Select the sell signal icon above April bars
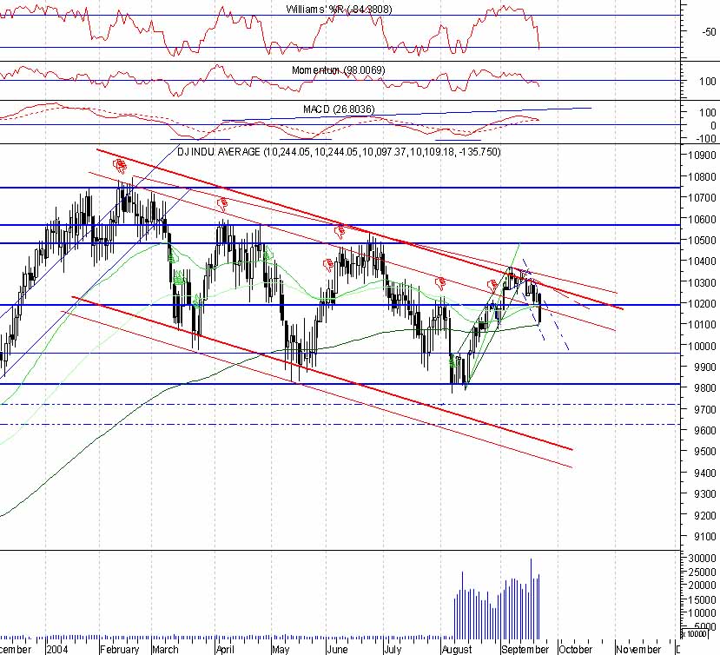Screen dimensions: 720x655 pos(221,203)
